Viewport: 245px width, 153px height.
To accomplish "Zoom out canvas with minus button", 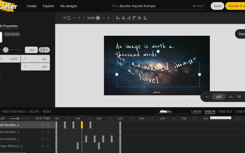I will (207, 97).
